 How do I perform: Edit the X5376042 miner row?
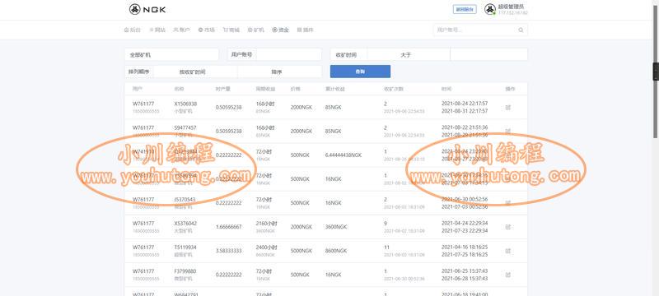coord(507,227)
